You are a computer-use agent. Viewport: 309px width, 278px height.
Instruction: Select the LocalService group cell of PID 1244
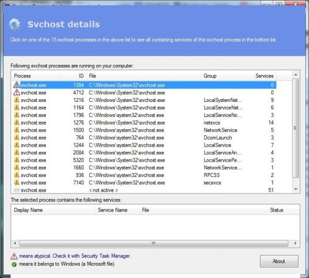[x=217, y=145]
